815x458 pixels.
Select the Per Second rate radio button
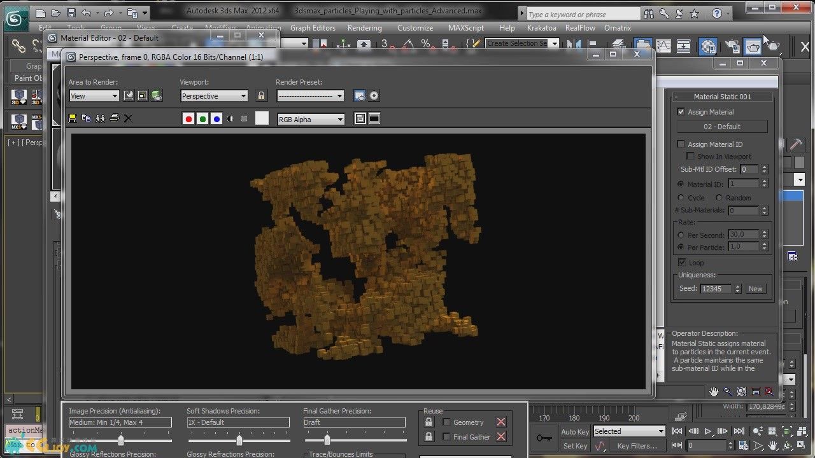coord(681,235)
